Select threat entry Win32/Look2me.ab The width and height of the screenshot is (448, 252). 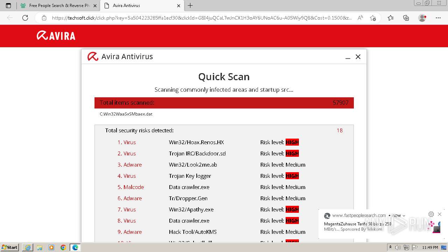(x=193, y=165)
